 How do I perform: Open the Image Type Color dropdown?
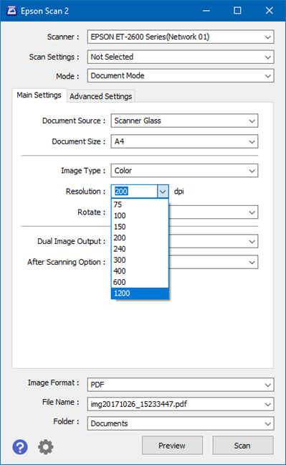pyautogui.click(x=184, y=171)
